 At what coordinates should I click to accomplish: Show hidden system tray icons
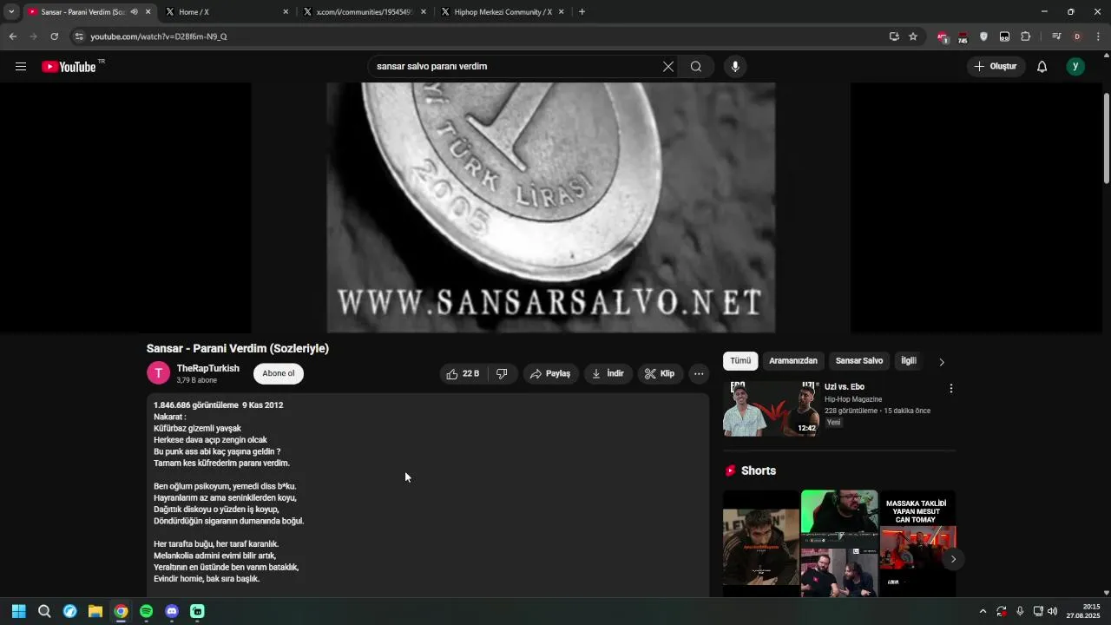[983, 611]
